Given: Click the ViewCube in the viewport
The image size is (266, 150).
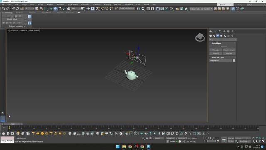Looking at the screenshot, I should pyautogui.click(x=200, y=37).
